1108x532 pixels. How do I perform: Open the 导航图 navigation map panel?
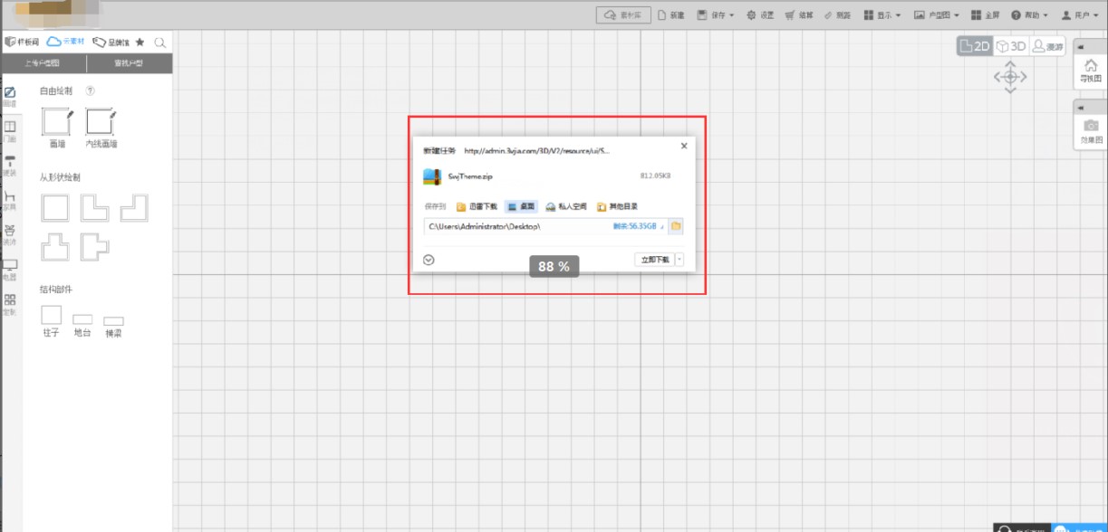pos(1091,71)
